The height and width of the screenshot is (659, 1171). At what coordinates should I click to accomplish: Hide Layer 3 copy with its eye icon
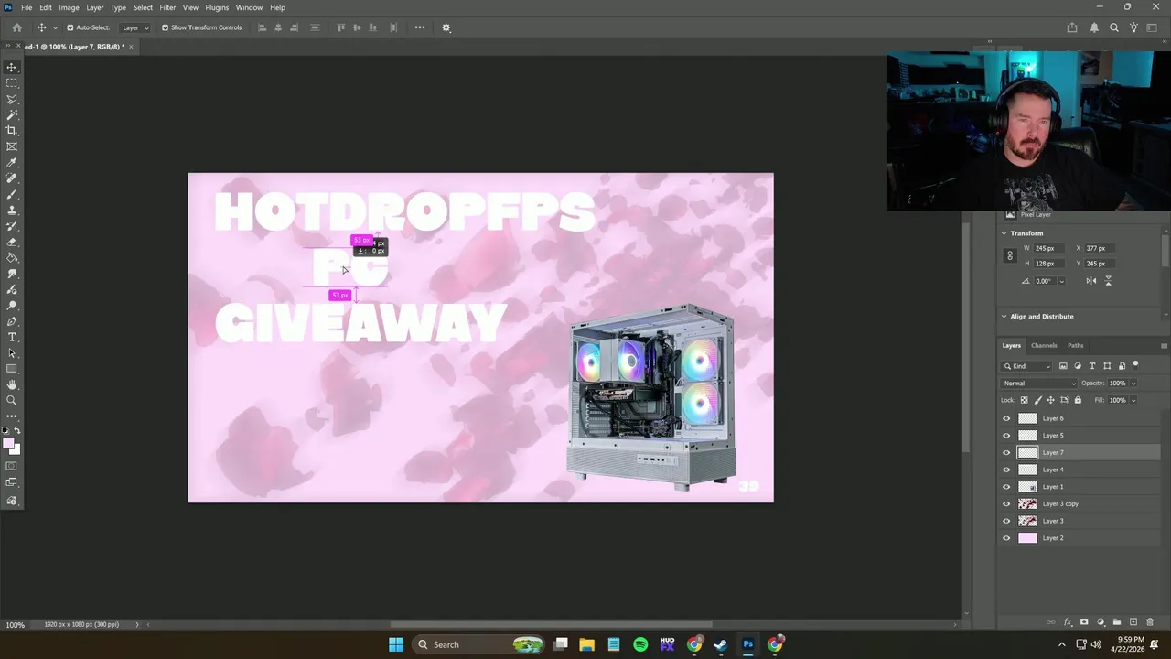tap(1006, 503)
